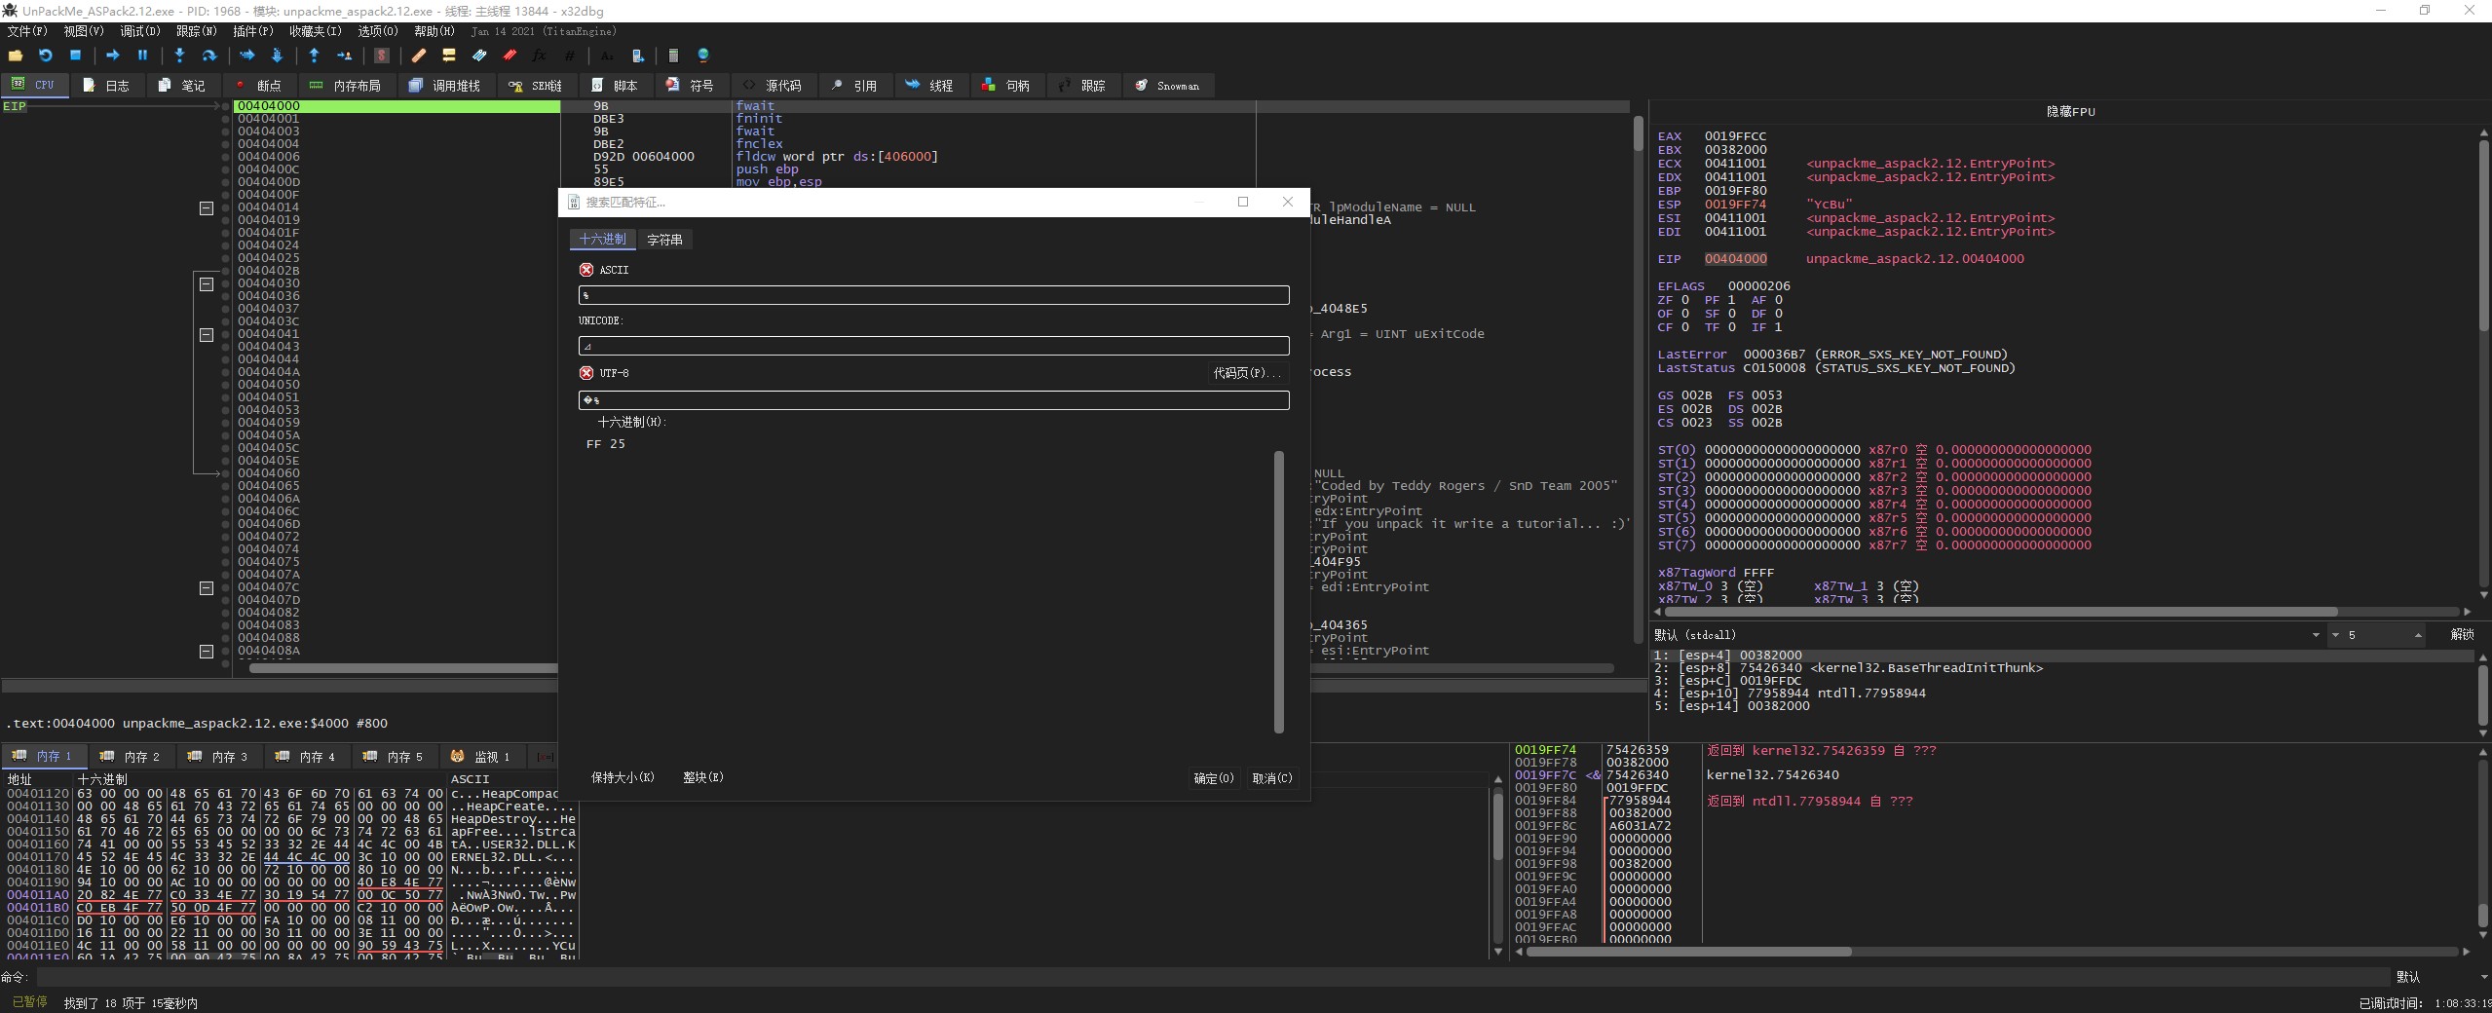This screenshot has height=1013, width=2492.
Task: Click the UNICODE text input field
Action: 933,346
